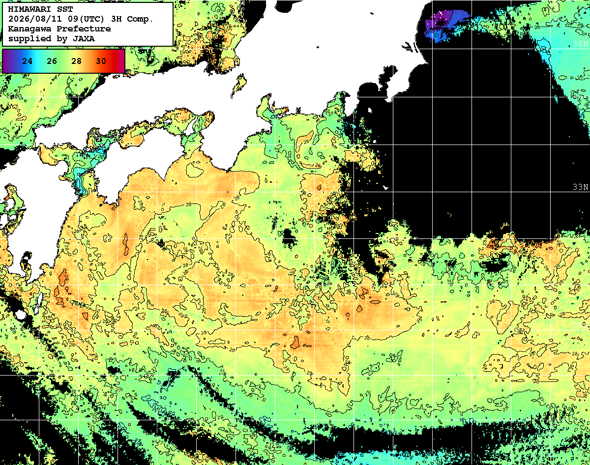Pick the 30 degree red scale mark
590x465 pixels.
coord(101,61)
